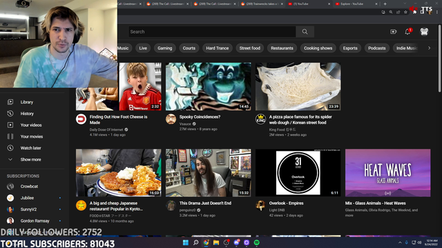This screenshot has height=248, width=442.
Task: Open the taskbar volume control icon
Action: (420, 242)
